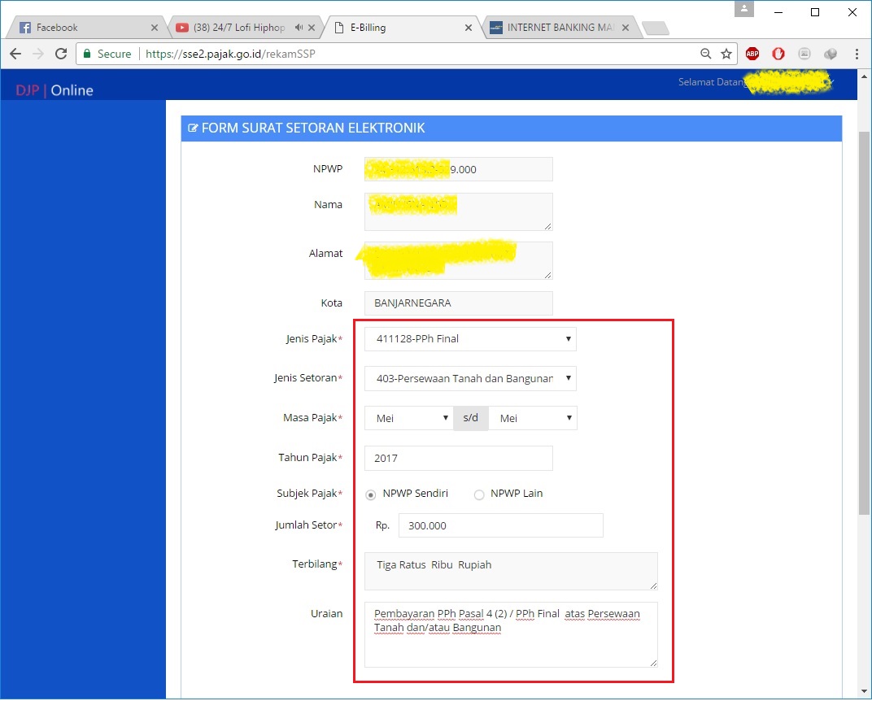This screenshot has width=872, height=701.
Task: Click the red Opera extension icon
Action: coord(778,54)
